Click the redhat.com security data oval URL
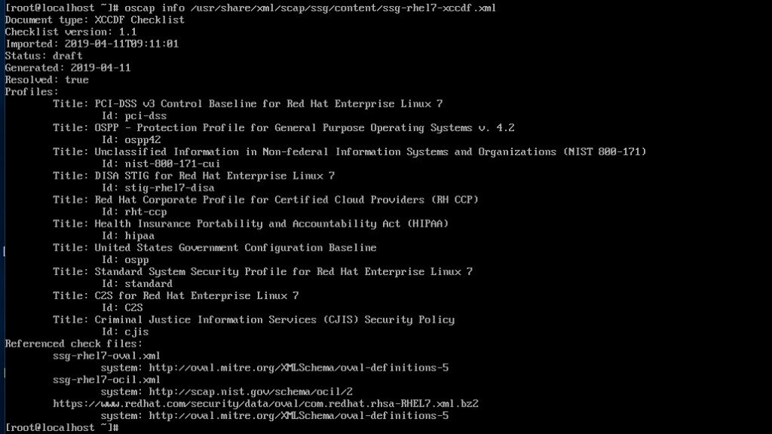Screen dimensions: 772x434 265,404
